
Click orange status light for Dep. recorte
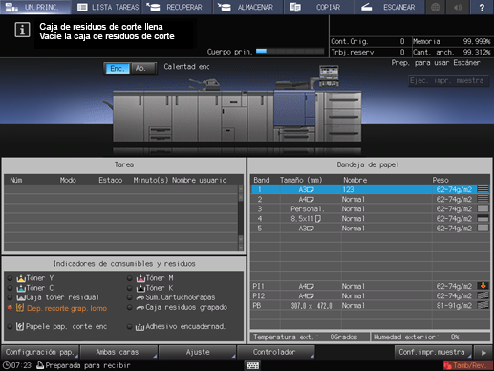point(11,308)
